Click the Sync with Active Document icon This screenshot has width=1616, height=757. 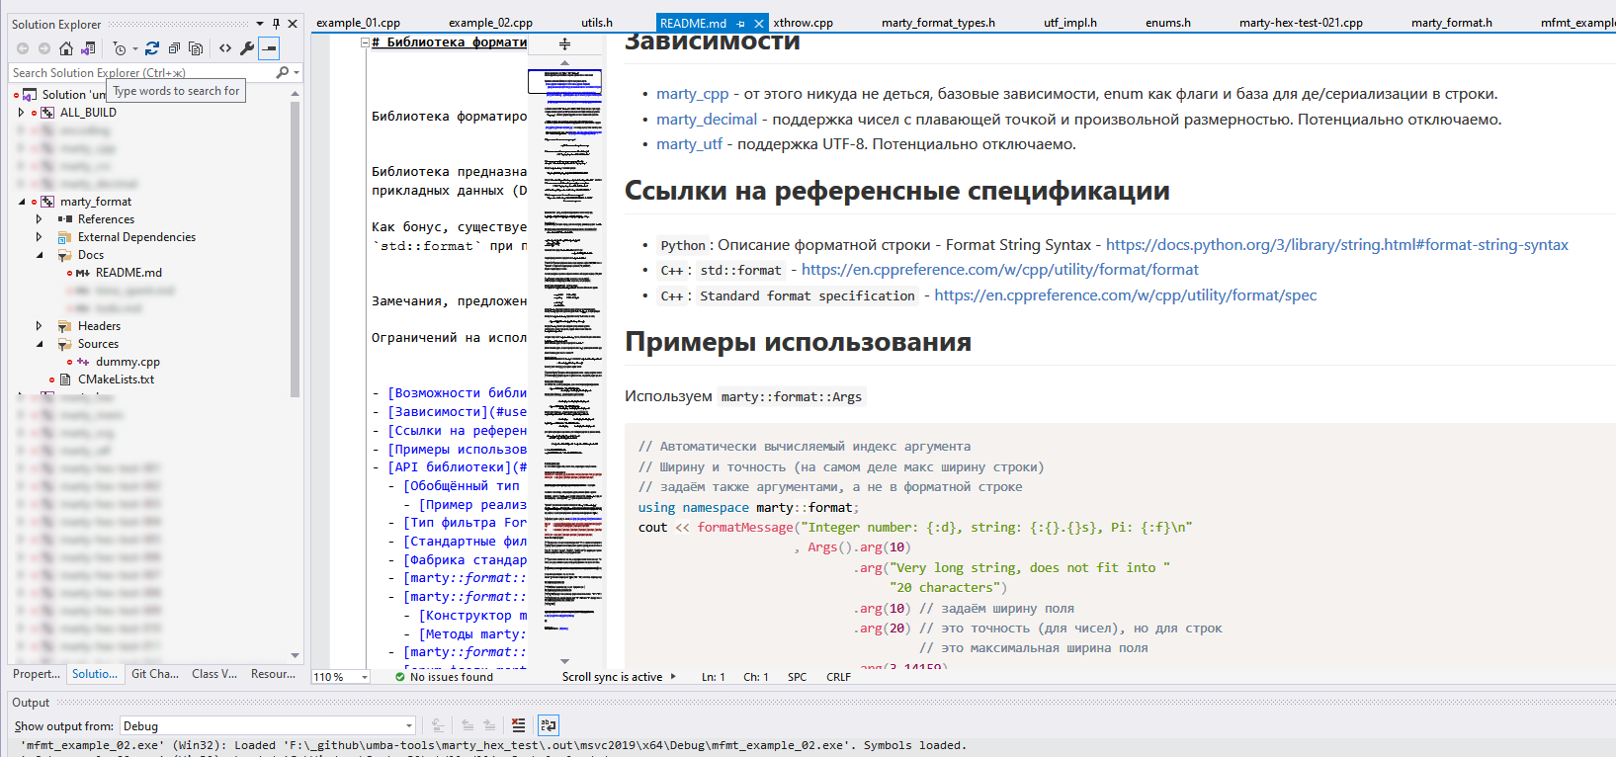click(x=151, y=47)
